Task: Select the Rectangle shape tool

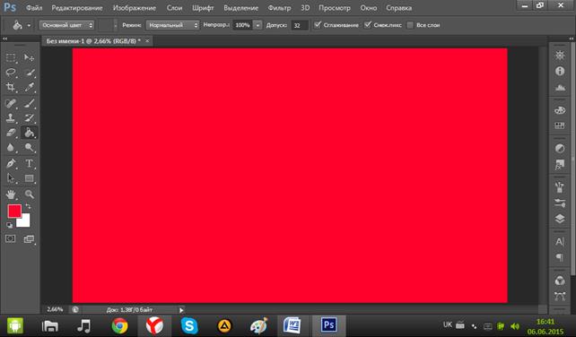Action: click(x=29, y=178)
